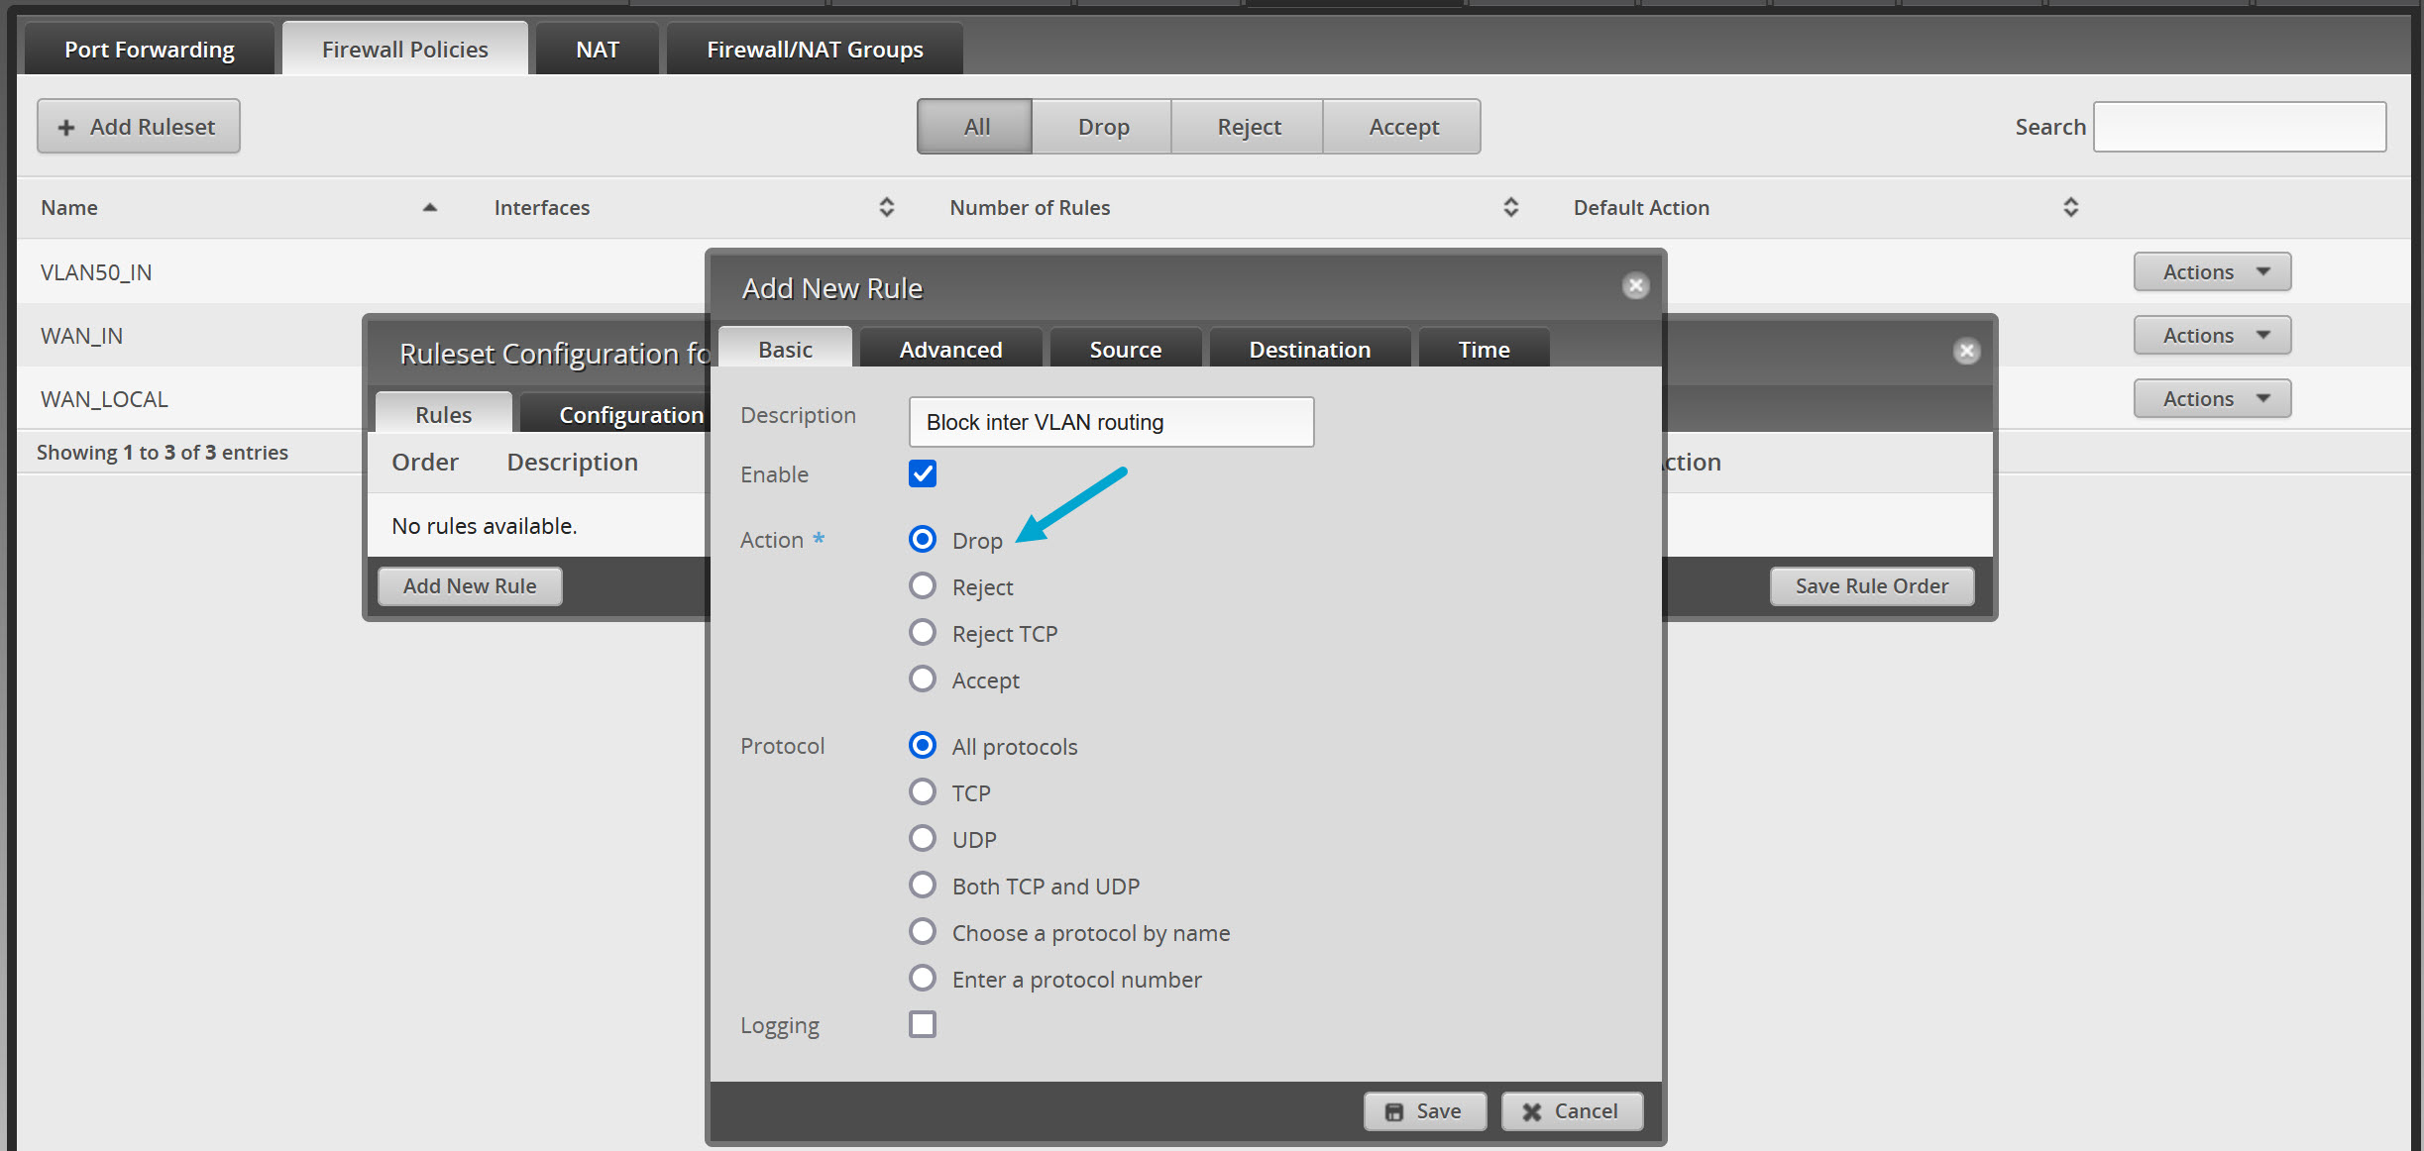Switch to the NAT tab
The image size is (2424, 1151).
click(x=597, y=48)
